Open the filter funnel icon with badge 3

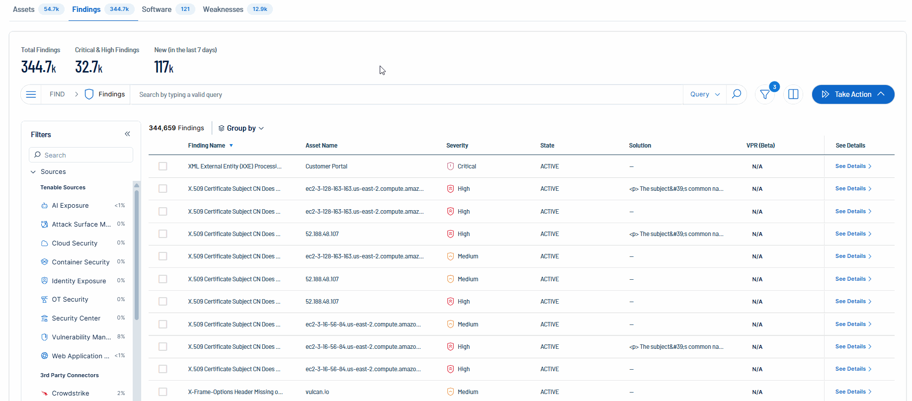point(765,94)
